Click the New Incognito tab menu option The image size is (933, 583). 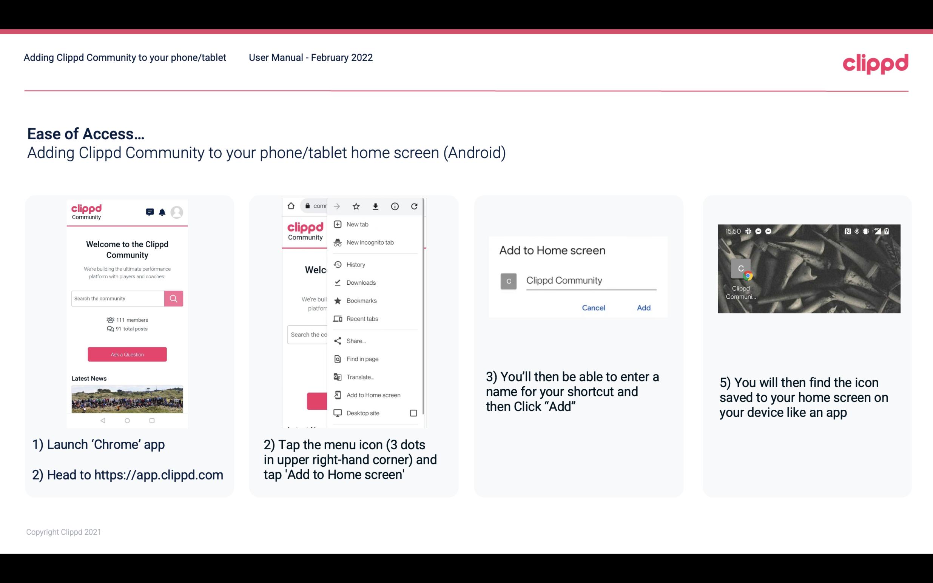(x=370, y=242)
